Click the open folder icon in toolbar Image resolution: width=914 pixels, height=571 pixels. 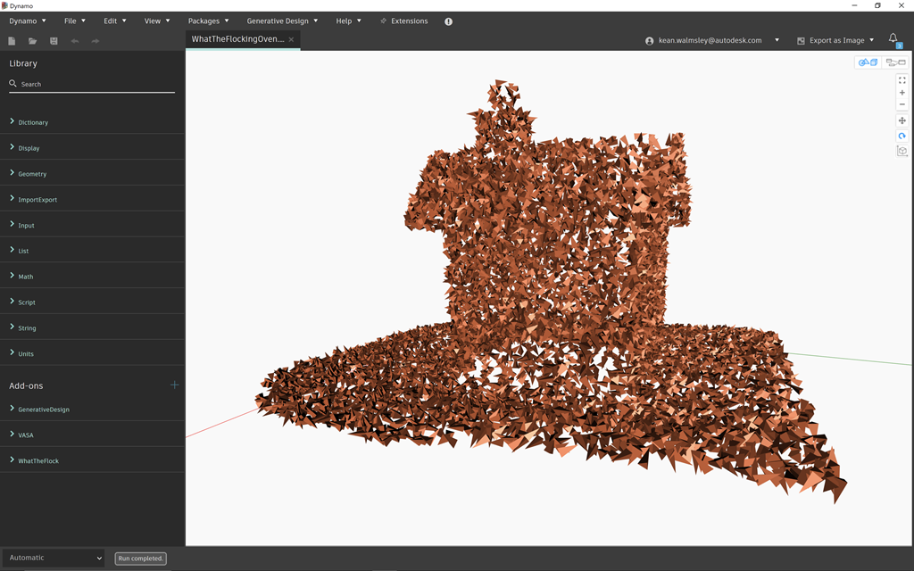(x=33, y=41)
